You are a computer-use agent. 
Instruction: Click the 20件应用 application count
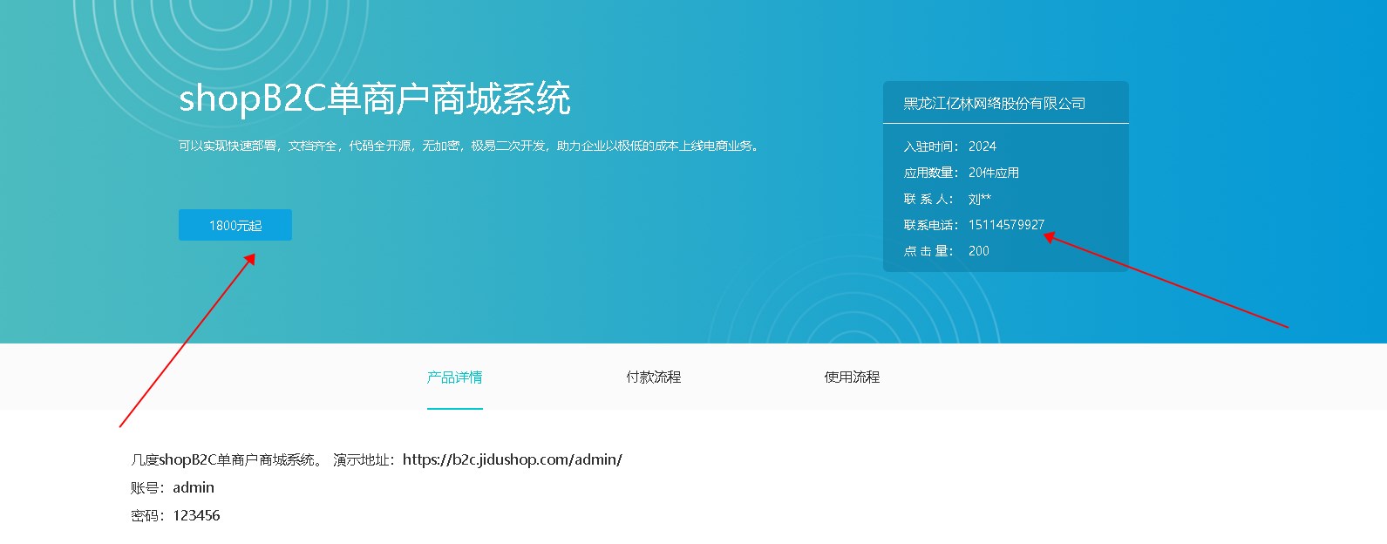(x=994, y=173)
